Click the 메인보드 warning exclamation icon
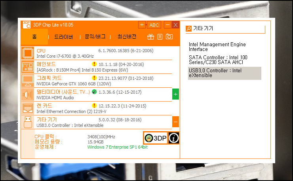The image size is (293, 181). tap(94, 64)
